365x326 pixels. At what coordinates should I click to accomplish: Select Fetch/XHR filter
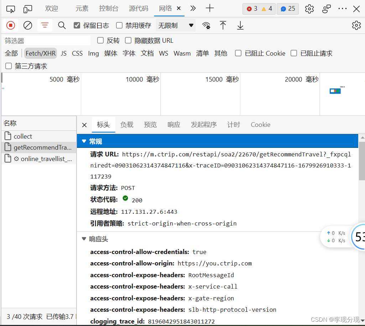tap(41, 53)
